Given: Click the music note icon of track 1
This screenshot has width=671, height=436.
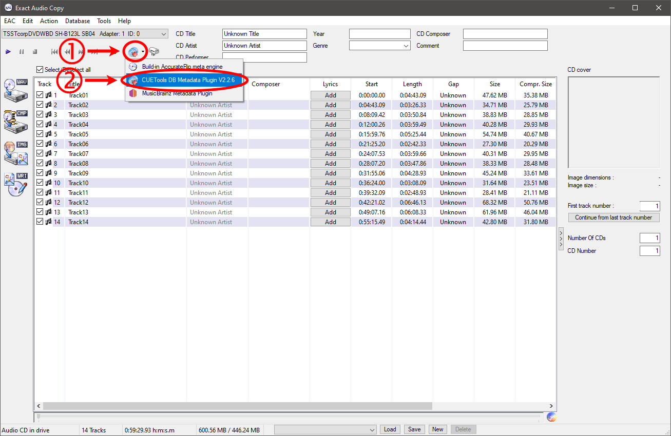Looking at the screenshot, I should tap(49, 95).
